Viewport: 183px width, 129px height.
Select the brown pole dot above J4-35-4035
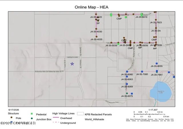pyautogui.click(x=97, y=37)
